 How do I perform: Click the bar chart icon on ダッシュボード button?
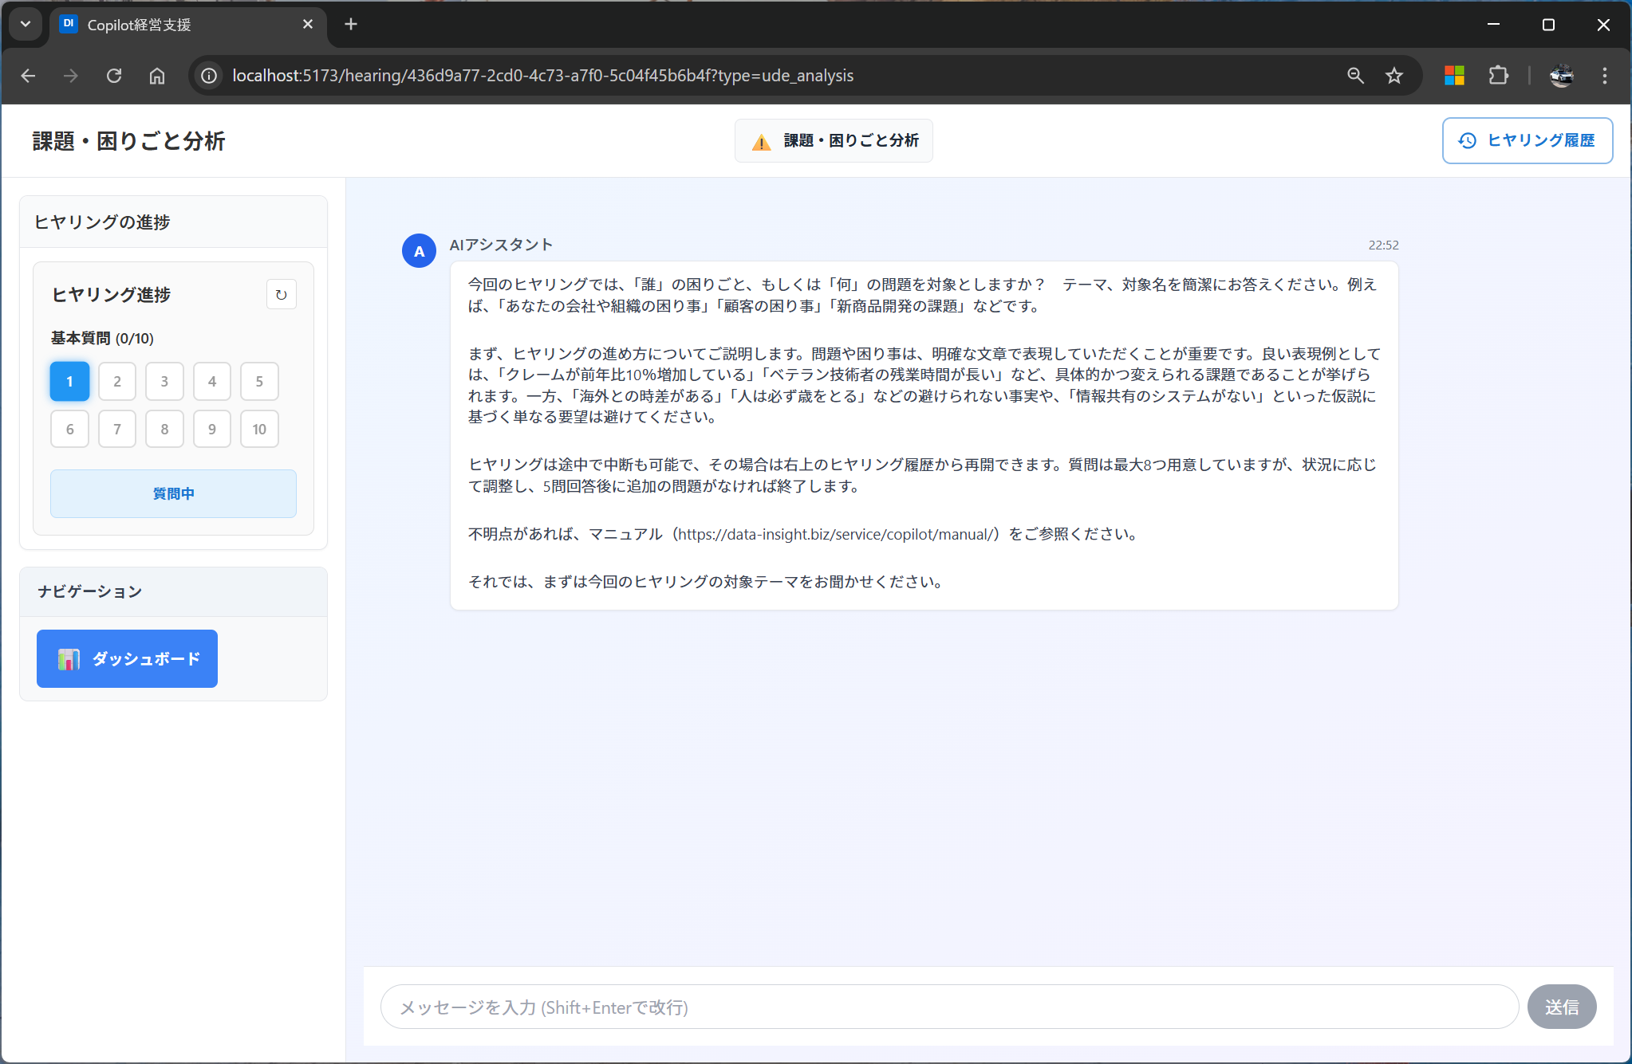click(69, 658)
